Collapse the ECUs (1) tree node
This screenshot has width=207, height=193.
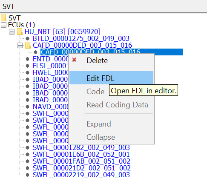coord(3,25)
